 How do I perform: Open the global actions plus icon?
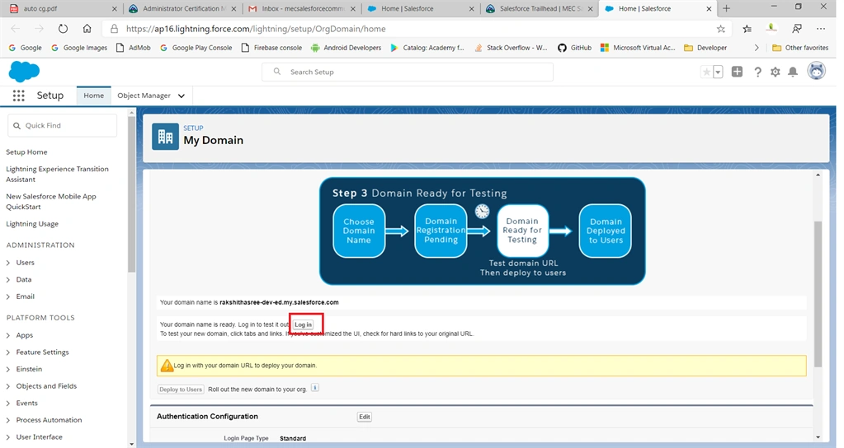[737, 72]
